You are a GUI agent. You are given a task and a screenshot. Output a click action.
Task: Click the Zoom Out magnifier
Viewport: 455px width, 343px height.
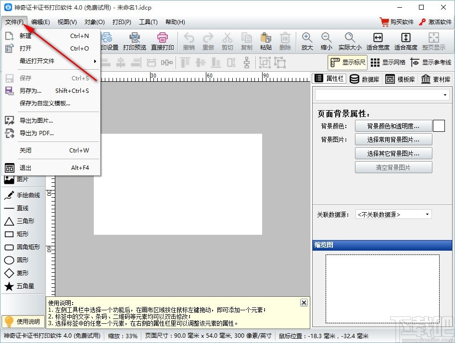(x=326, y=41)
